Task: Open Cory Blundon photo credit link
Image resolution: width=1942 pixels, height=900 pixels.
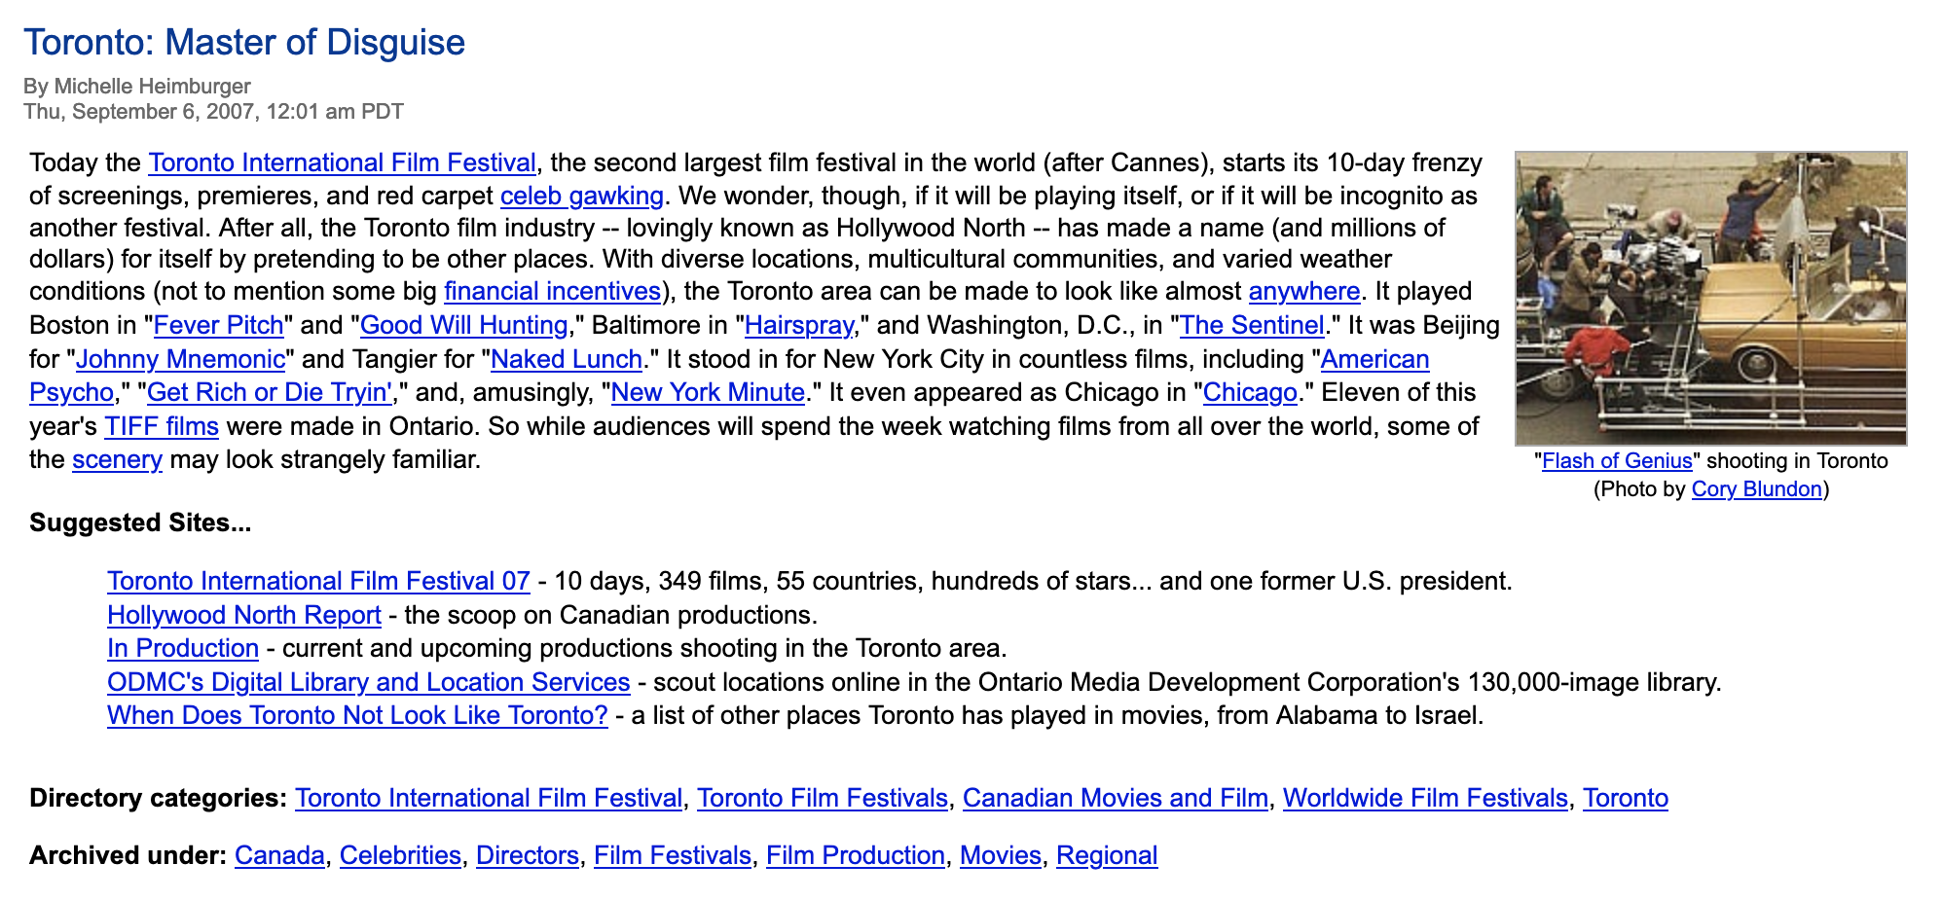Action: pos(1756,489)
